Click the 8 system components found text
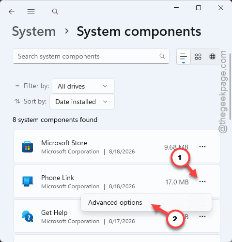Viewport: 232px width, 242px height. click(55, 120)
